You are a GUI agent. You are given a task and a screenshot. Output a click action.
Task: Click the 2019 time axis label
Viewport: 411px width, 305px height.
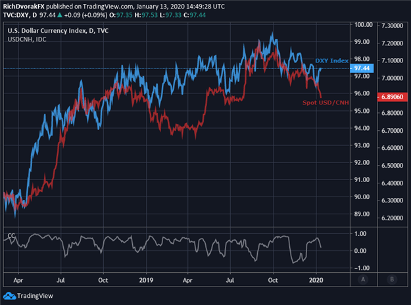click(146, 280)
